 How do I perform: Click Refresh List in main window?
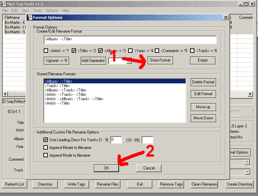click(14, 184)
